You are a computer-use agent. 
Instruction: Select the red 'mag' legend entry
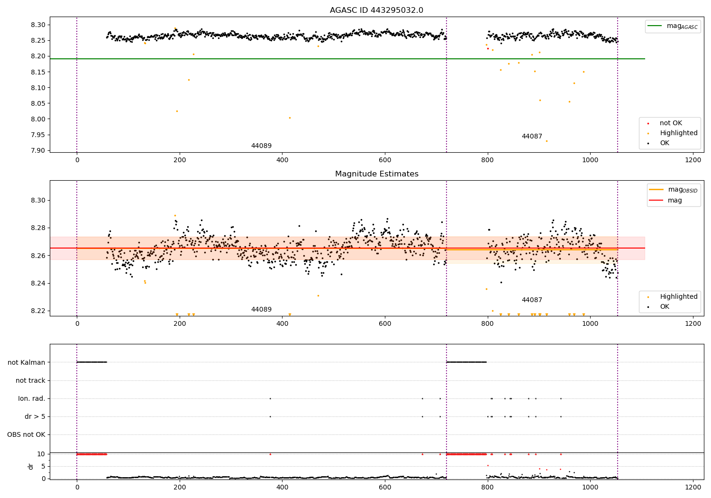click(666, 201)
